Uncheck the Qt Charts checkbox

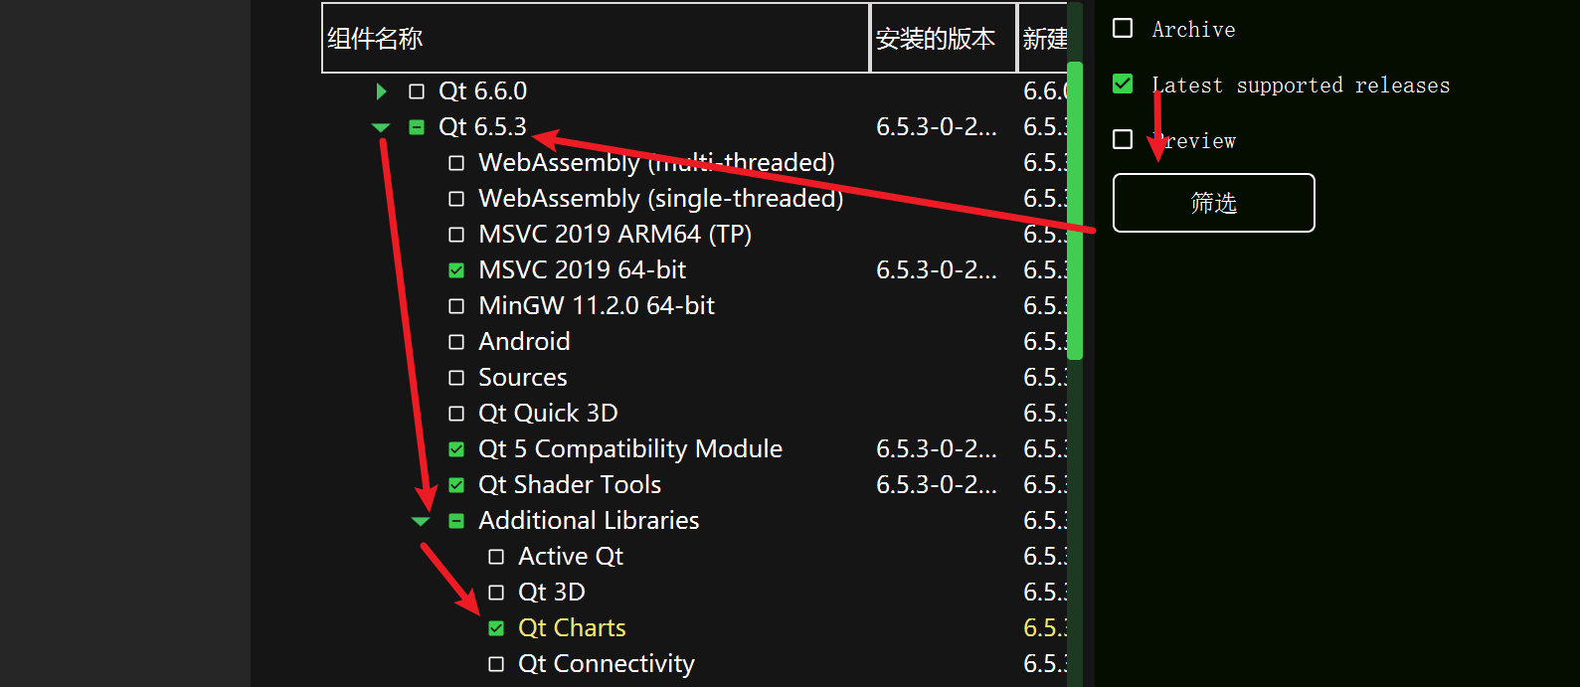click(x=496, y=628)
